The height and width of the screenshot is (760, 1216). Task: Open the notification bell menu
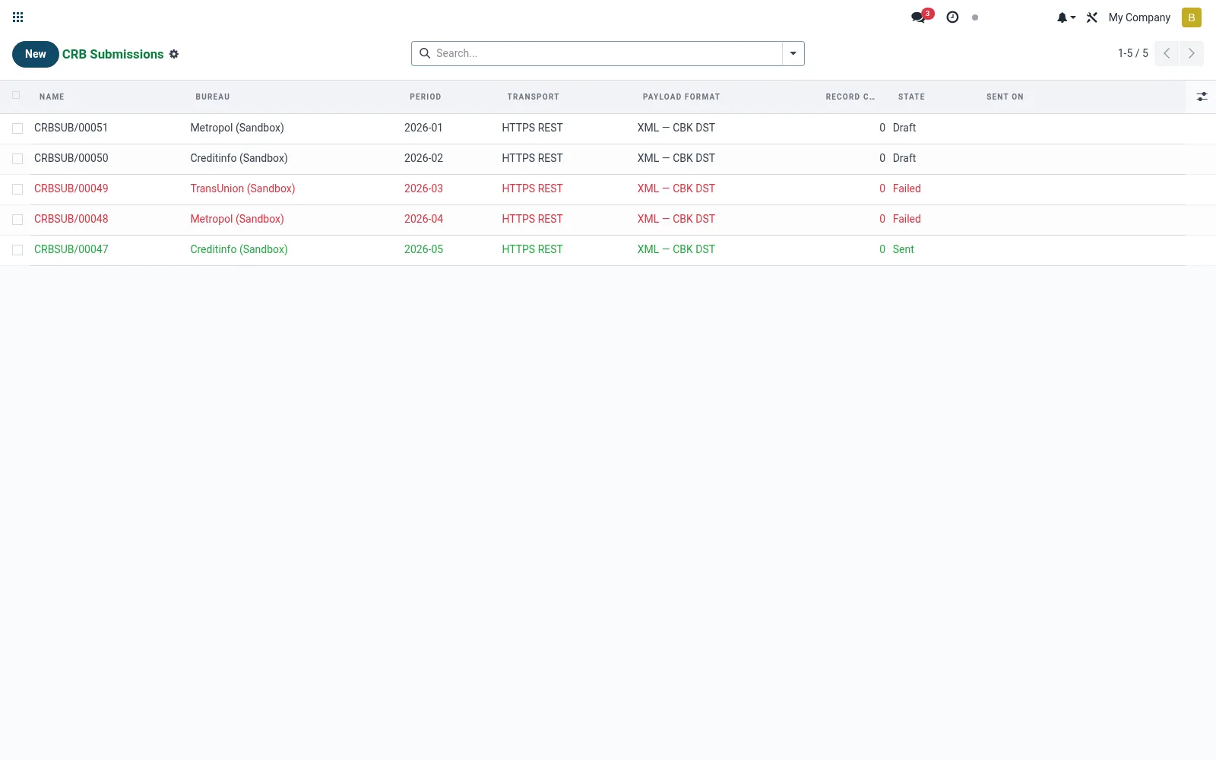(x=1066, y=17)
